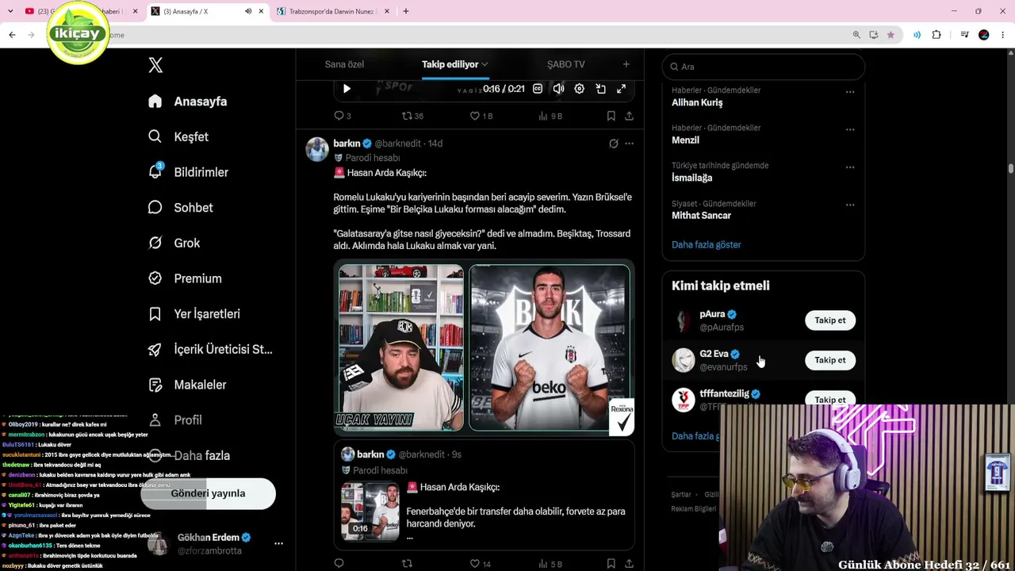Open the quoted barkın post
The width and height of the screenshot is (1015, 571).
[484, 496]
